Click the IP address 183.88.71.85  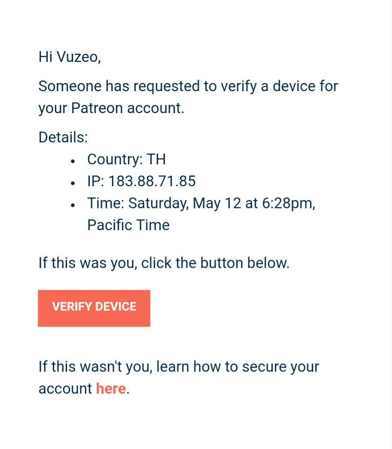click(152, 181)
